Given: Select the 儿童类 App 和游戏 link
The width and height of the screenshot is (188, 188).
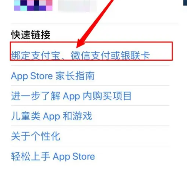Looking at the screenshot, I should click(x=52, y=116).
